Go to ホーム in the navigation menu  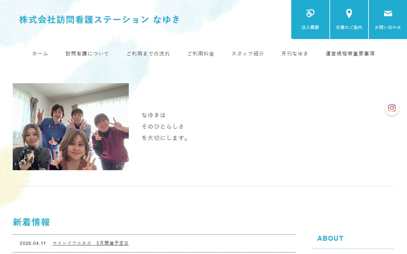40,54
